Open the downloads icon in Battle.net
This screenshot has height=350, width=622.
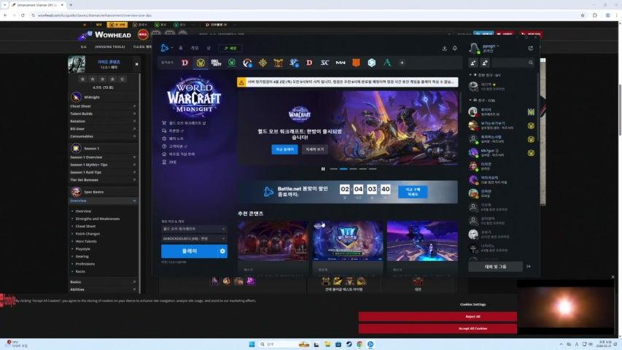coord(444,48)
